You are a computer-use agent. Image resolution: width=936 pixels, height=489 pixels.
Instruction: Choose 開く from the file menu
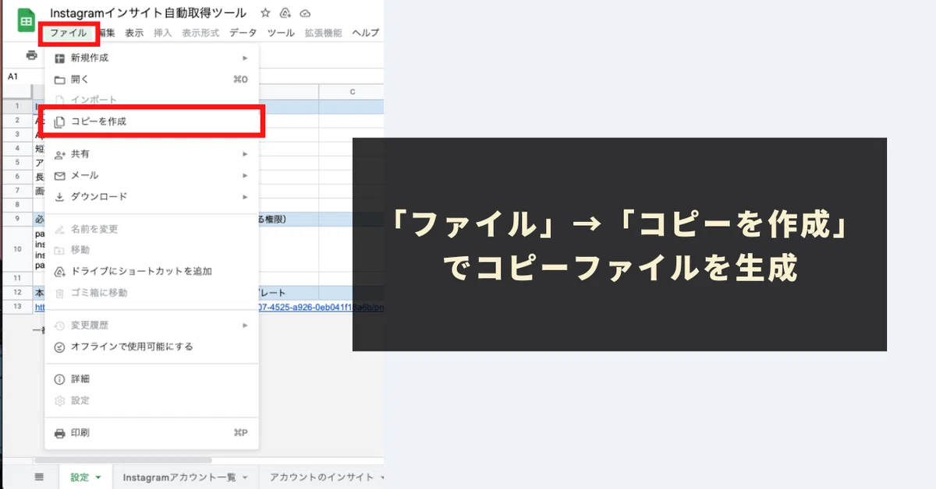[151, 79]
